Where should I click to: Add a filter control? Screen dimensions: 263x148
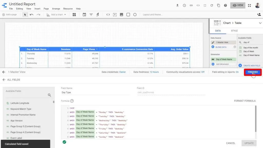(x=91, y=15)
